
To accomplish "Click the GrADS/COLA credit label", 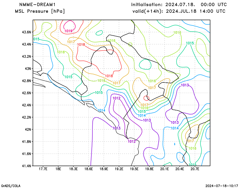I will click(11, 186).
